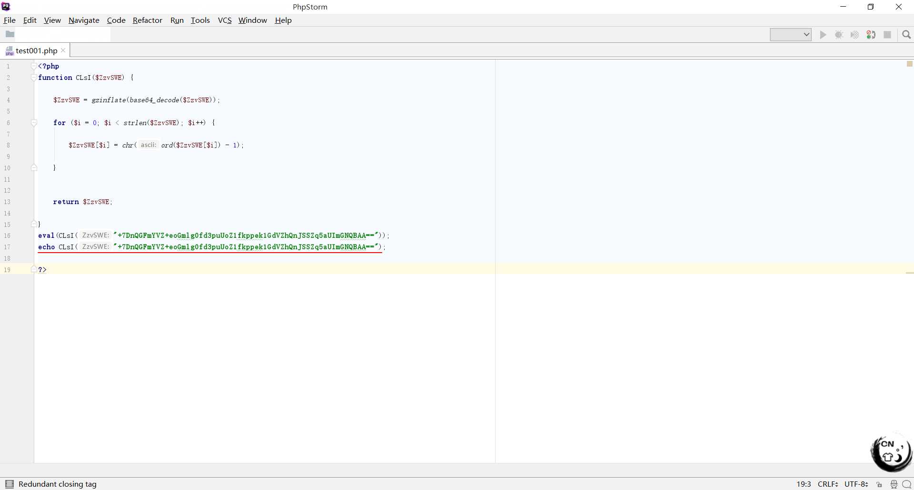Click the for loop closing fold marker on line 10
This screenshot has width=914, height=490.
pyautogui.click(x=34, y=167)
